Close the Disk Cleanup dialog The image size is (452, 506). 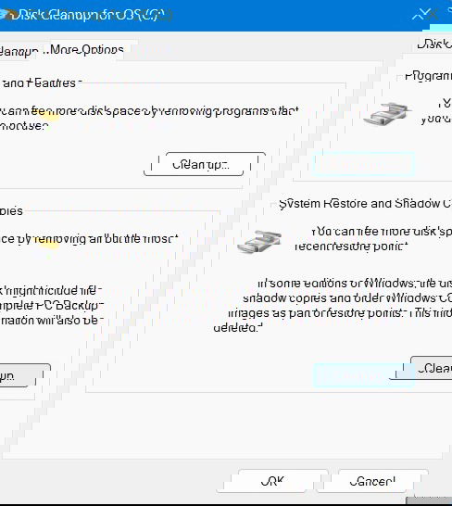[x=426, y=14]
